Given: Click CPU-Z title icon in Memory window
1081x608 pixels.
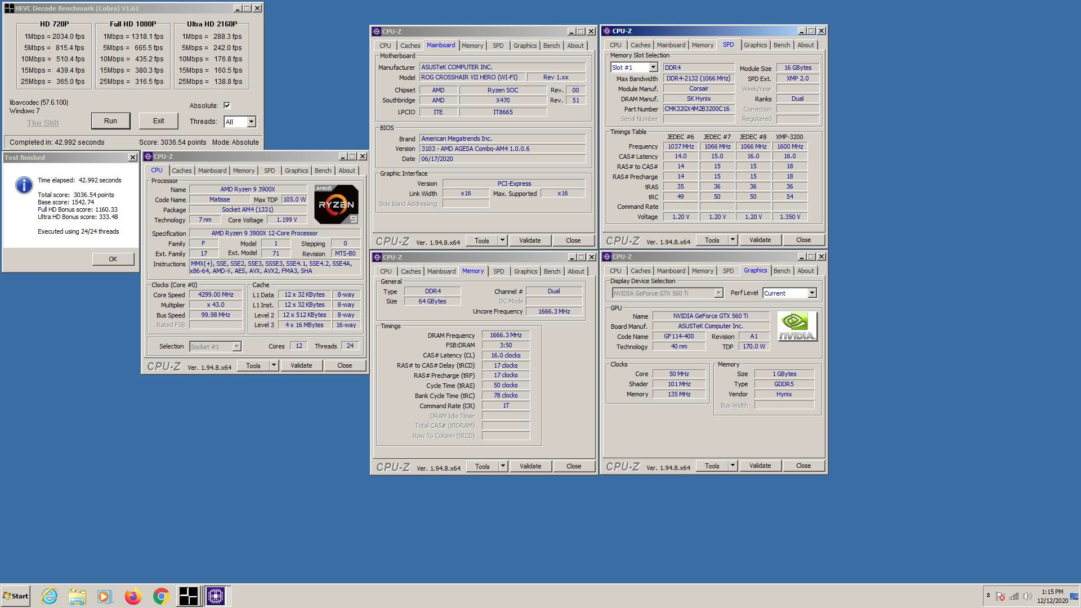Looking at the screenshot, I should (x=377, y=257).
